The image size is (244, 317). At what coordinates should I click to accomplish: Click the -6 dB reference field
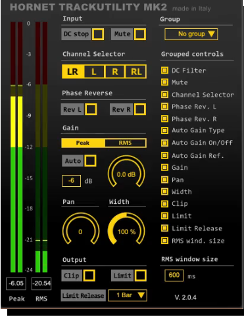tap(71, 181)
